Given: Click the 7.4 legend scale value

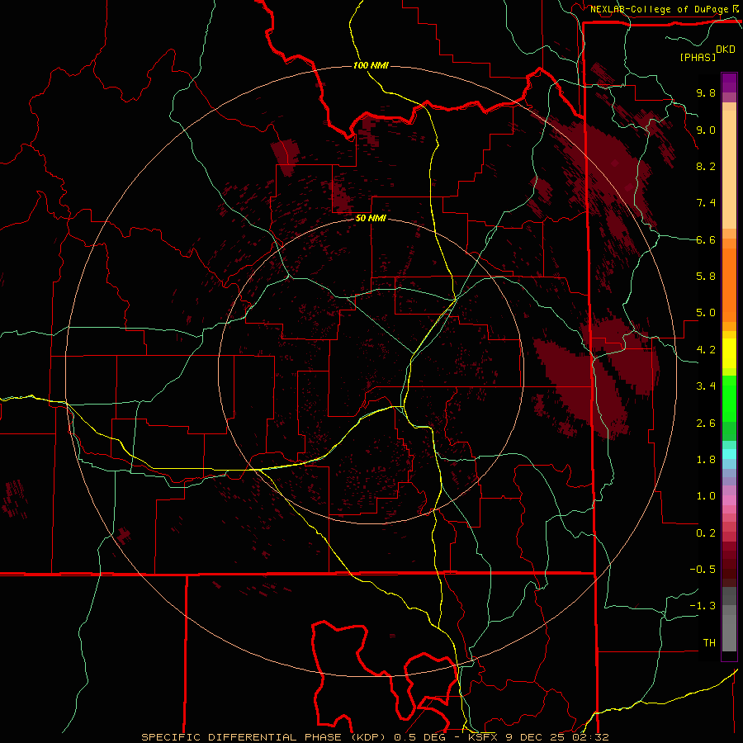Looking at the screenshot, I should coord(706,203).
